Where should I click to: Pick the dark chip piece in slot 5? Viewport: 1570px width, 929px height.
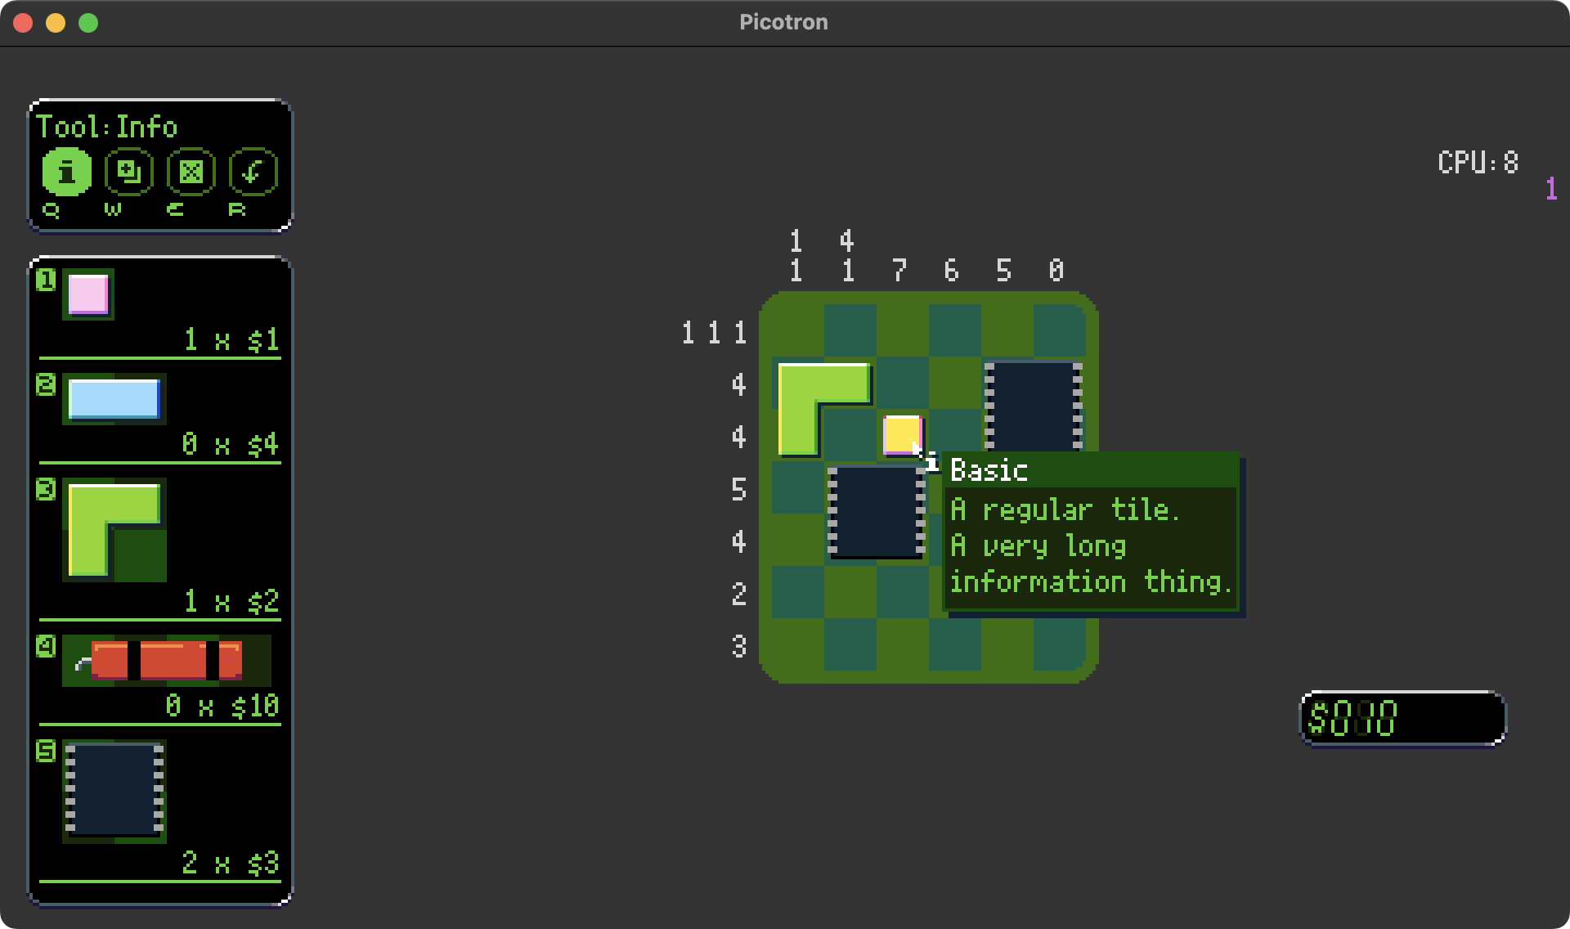pos(114,792)
